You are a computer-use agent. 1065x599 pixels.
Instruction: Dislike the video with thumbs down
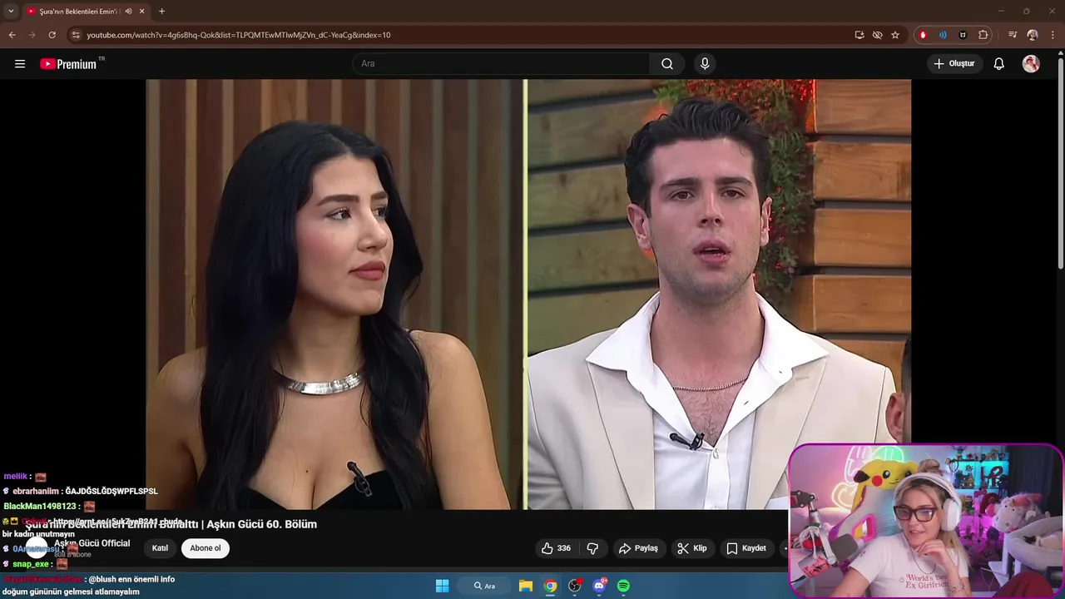[593, 548]
